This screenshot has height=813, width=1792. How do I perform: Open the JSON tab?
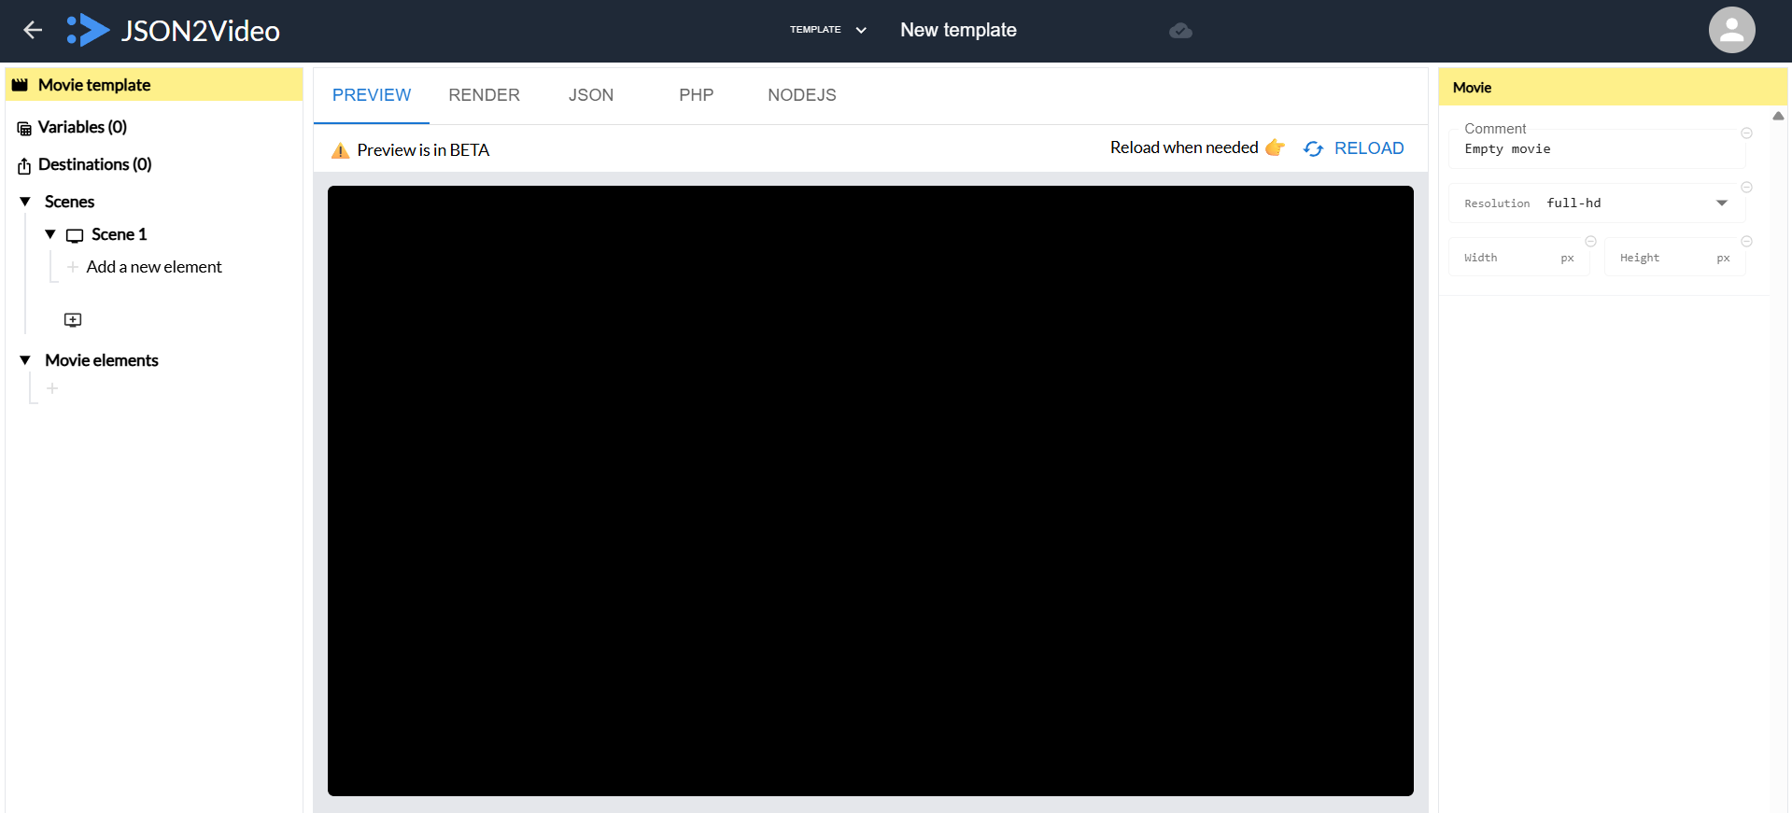[591, 95]
